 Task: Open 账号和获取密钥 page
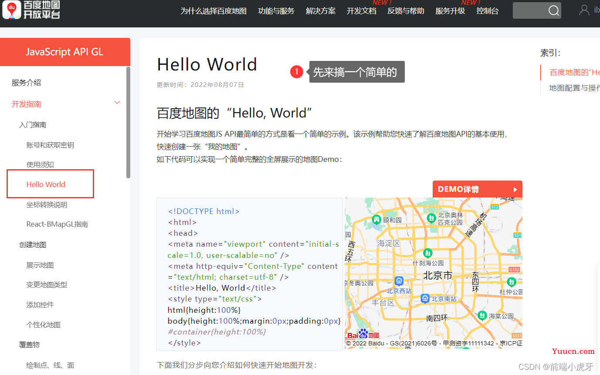coord(50,145)
